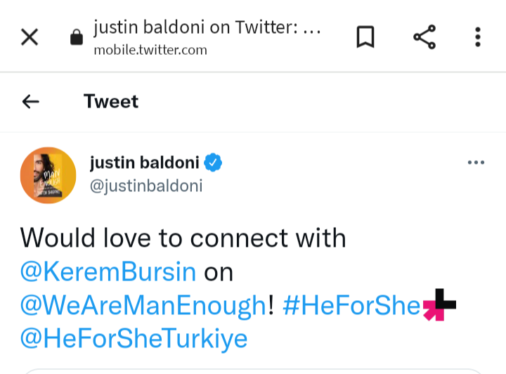Tap the site security lock icon
Image resolution: width=506 pixels, height=374 pixels.
[x=77, y=38]
